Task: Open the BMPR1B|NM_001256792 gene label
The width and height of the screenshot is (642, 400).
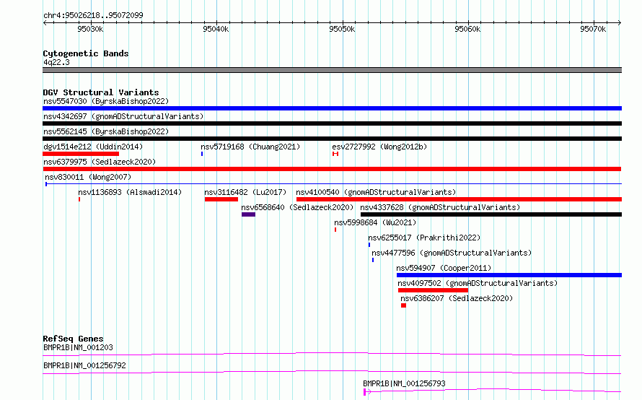Action: pos(84,365)
